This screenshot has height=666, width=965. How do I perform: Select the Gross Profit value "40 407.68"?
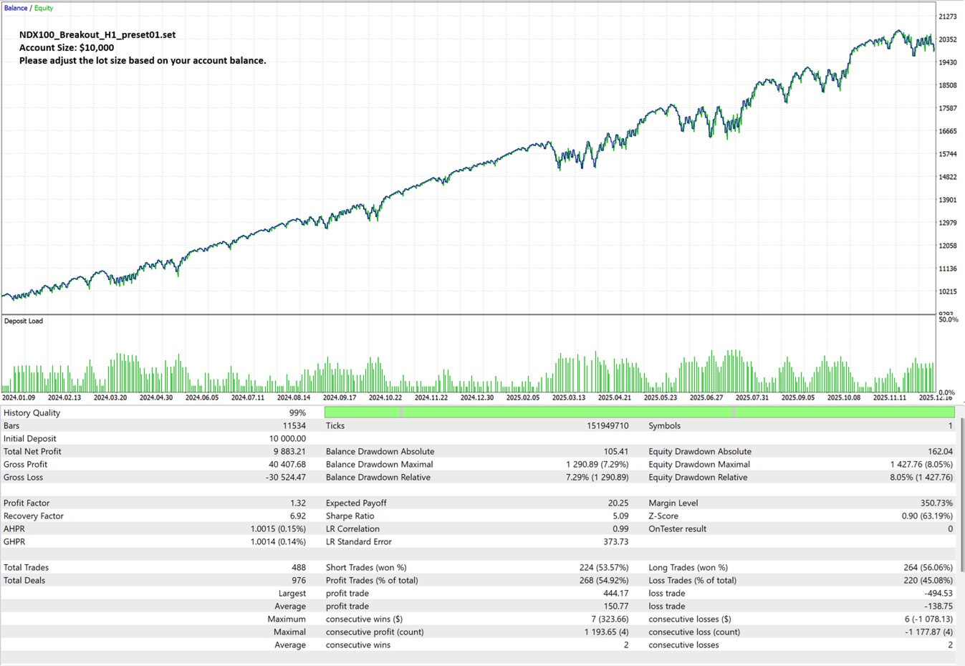click(287, 464)
